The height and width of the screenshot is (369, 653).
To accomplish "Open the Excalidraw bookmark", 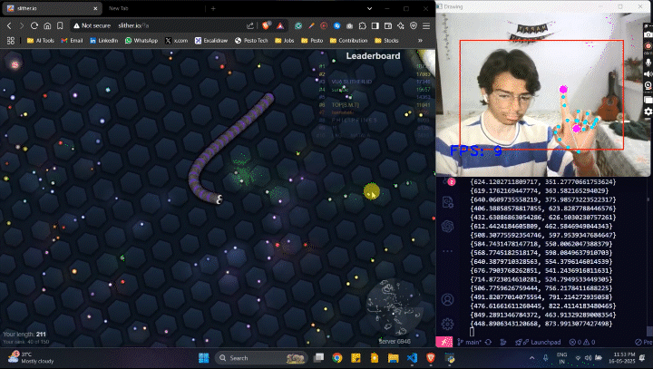I will click(x=211, y=41).
